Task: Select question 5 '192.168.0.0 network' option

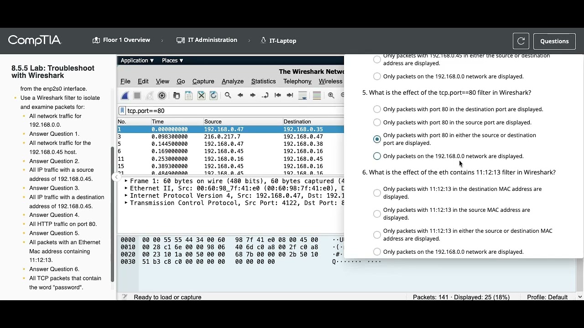Action: (377, 156)
